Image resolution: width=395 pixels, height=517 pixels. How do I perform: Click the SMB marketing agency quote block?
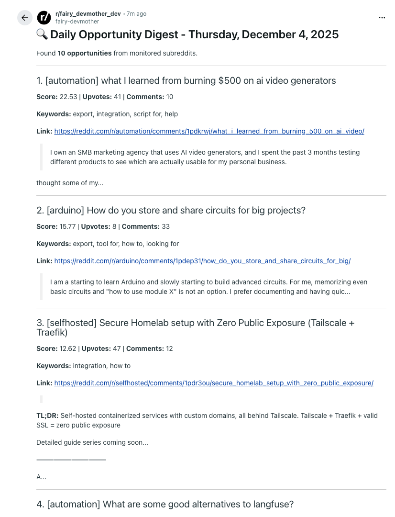205,158
